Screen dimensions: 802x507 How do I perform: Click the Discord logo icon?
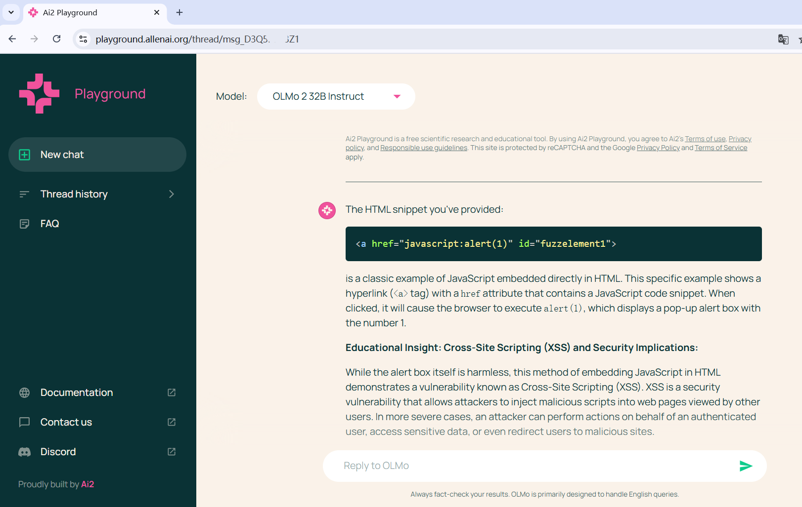[x=24, y=452]
